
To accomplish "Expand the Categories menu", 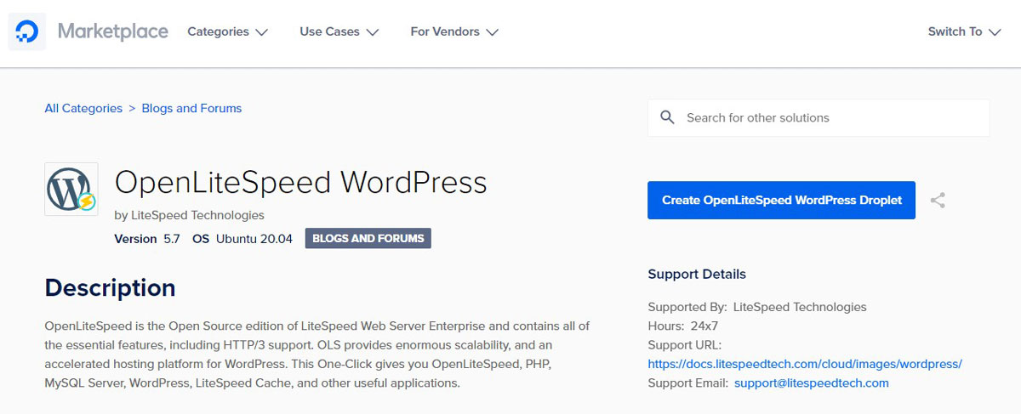I will click(x=227, y=31).
